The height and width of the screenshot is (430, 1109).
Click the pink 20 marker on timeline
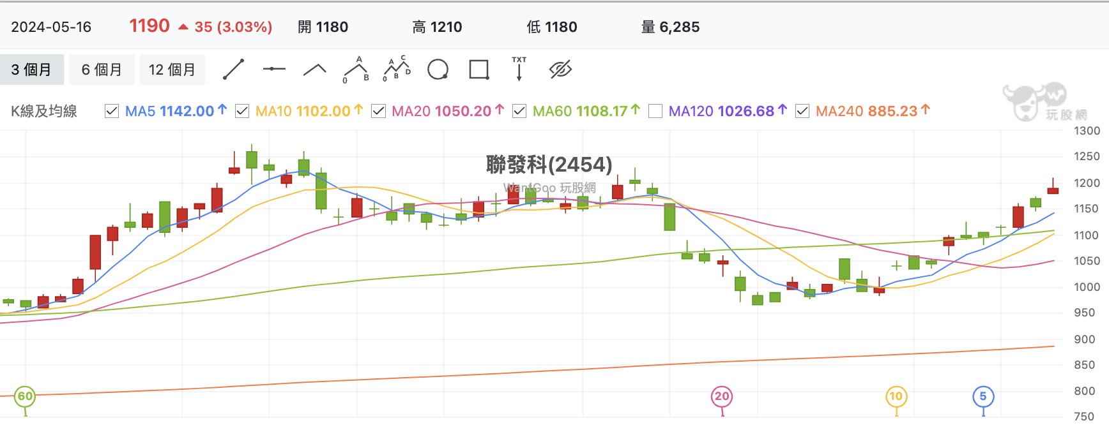point(722,397)
